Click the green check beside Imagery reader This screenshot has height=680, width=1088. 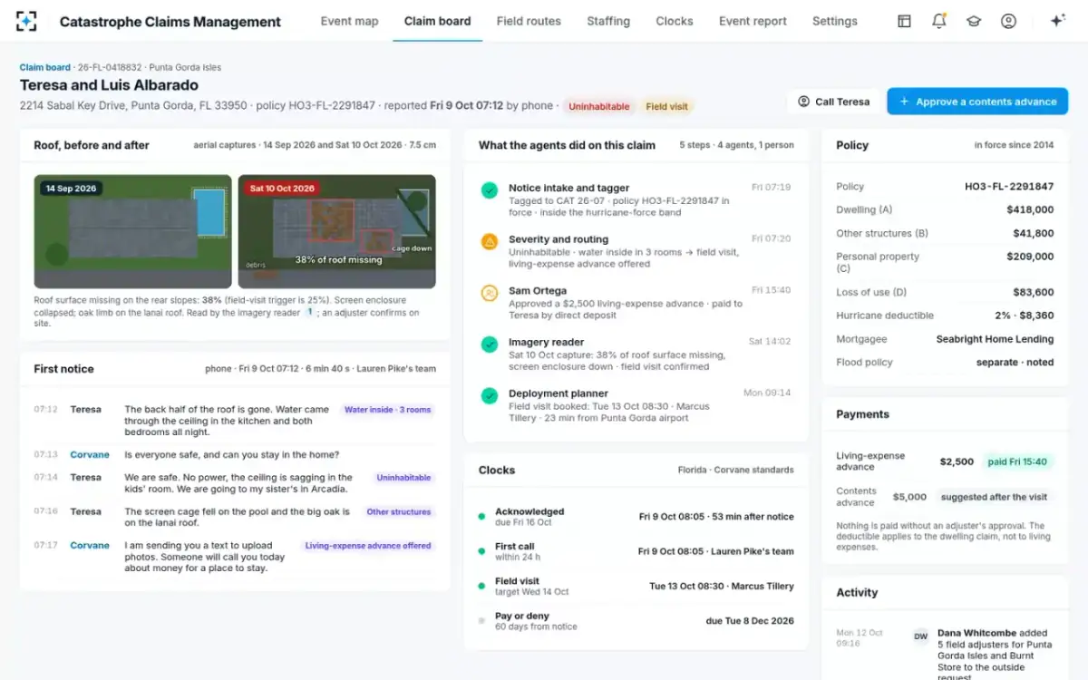coord(490,345)
